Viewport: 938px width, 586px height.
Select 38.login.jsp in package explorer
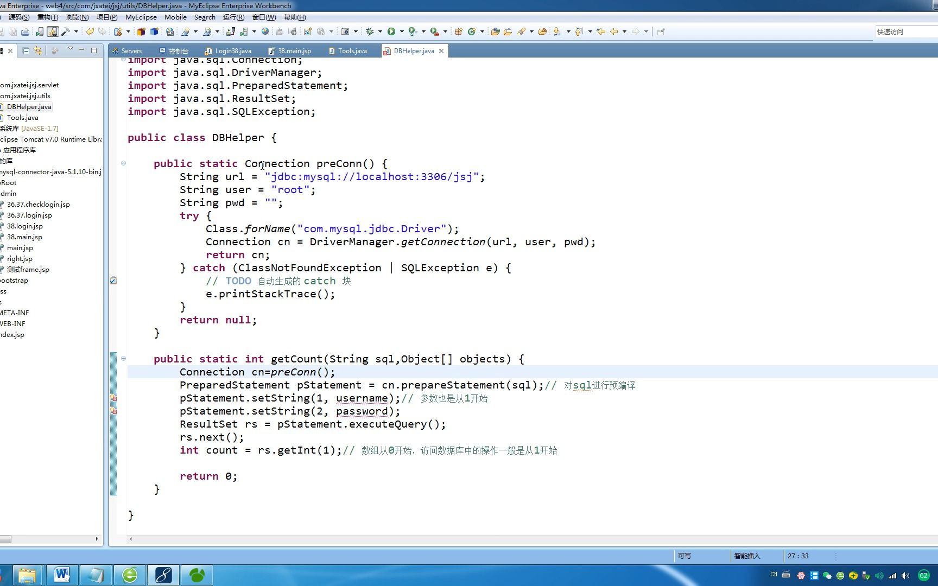point(24,226)
